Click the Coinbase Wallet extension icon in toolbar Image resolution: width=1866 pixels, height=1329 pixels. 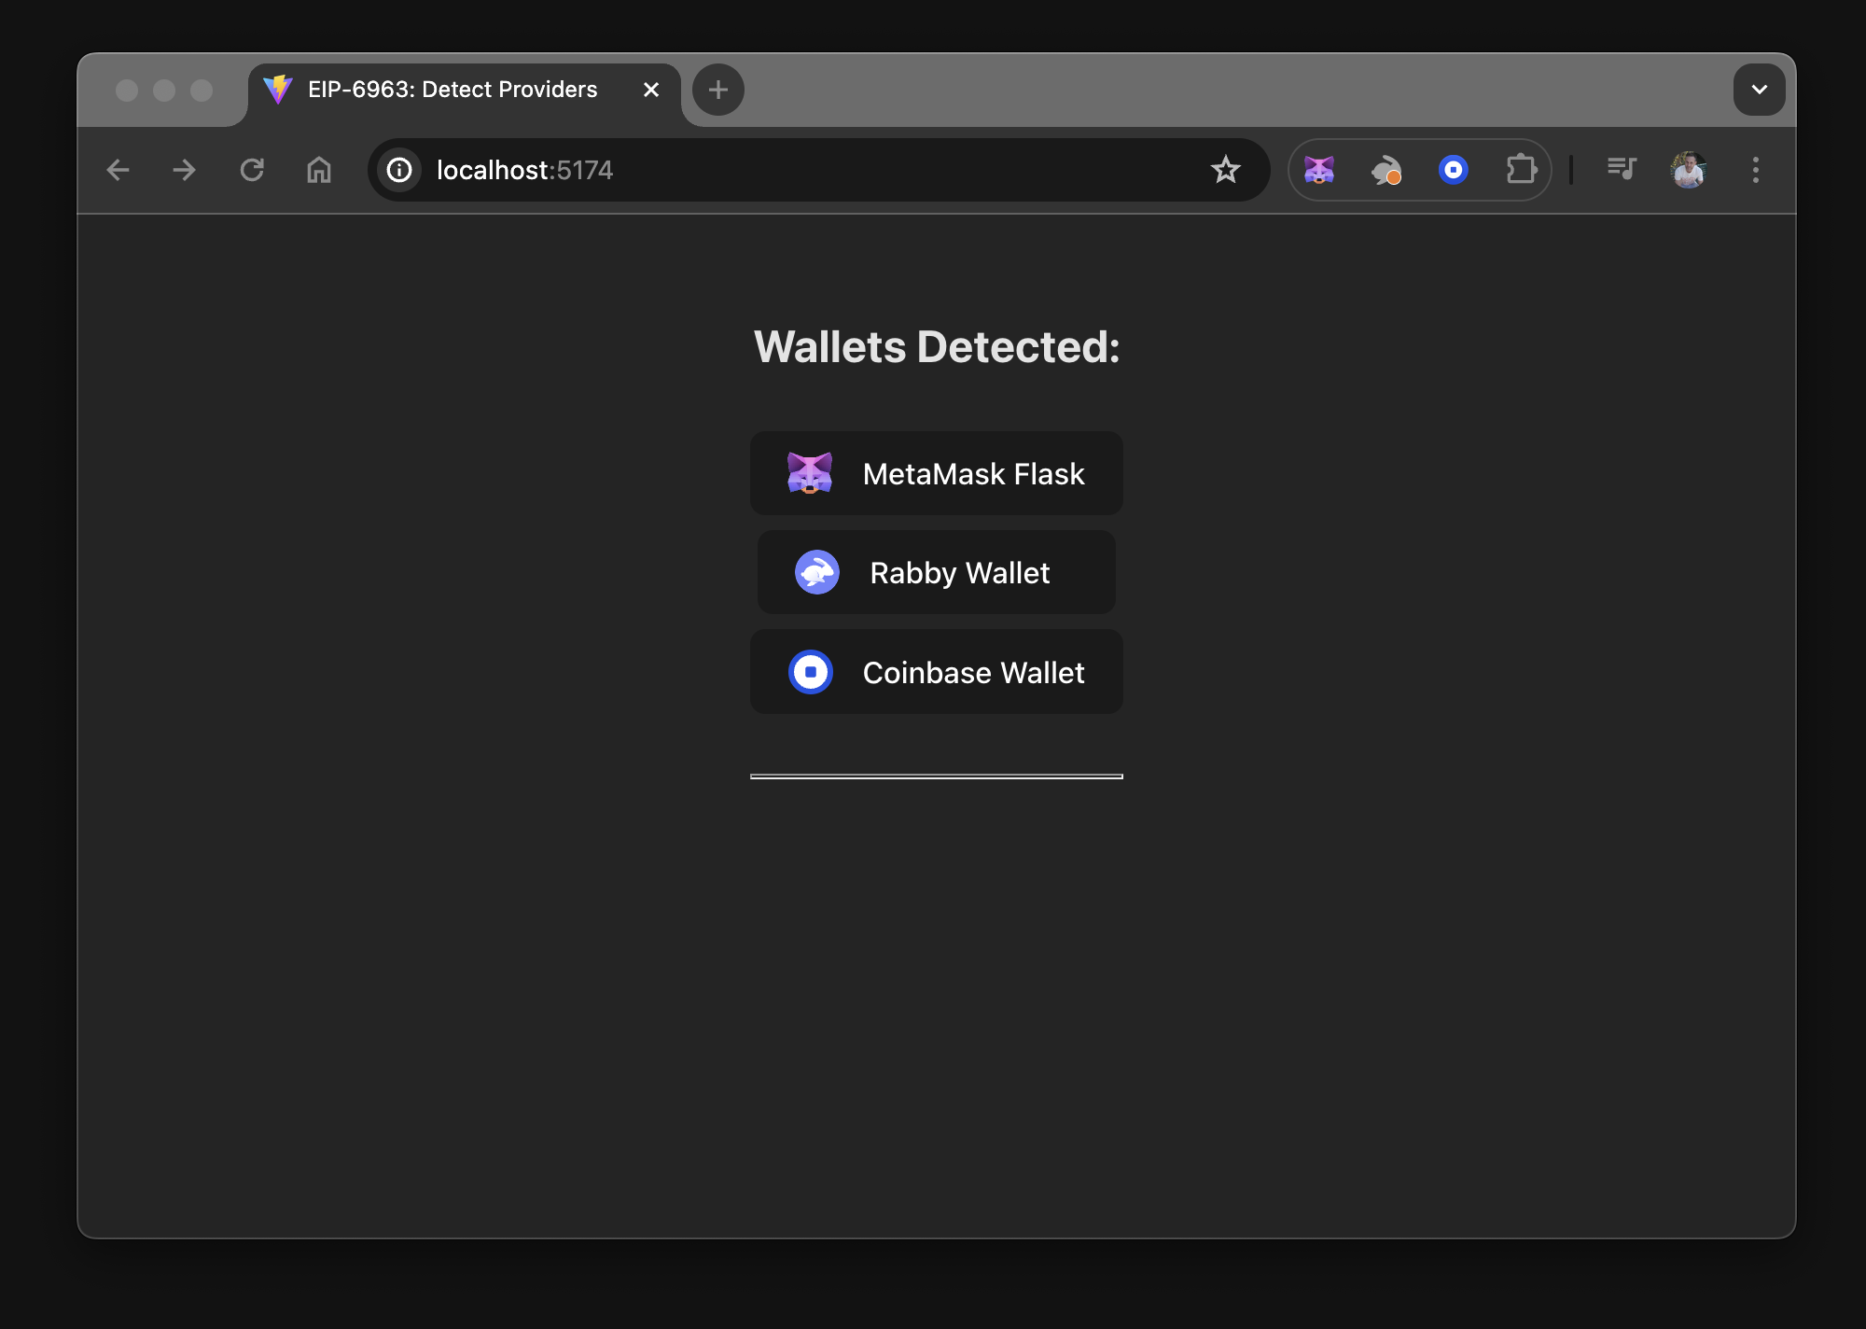tap(1451, 171)
